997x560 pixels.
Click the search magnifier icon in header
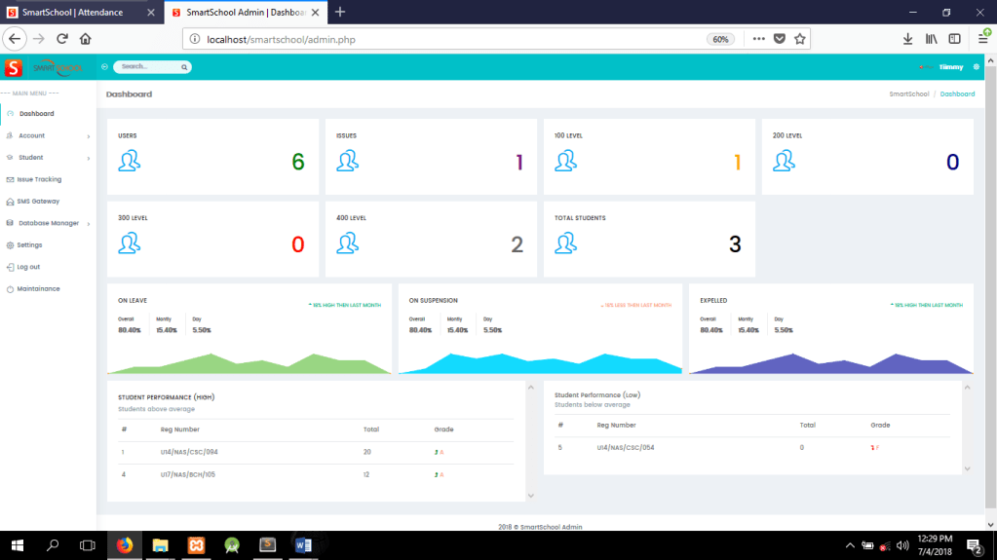tap(183, 67)
